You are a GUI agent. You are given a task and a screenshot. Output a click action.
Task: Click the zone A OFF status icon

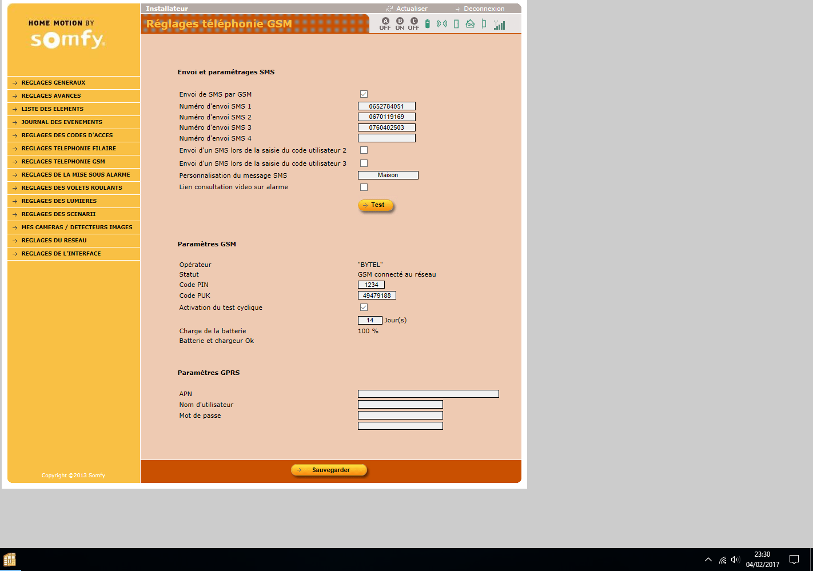[x=385, y=23]
